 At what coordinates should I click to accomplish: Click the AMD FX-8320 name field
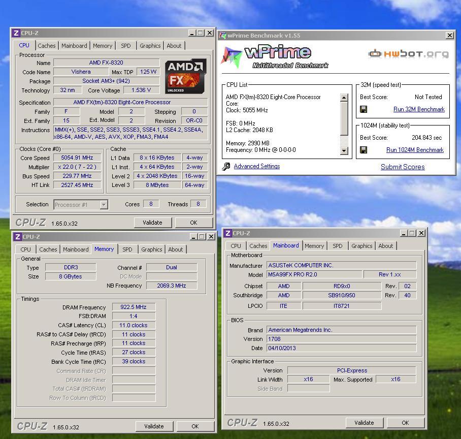coord(107,62)
